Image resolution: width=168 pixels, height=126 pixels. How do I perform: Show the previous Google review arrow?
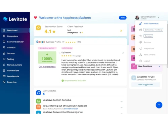coord(60,53)
